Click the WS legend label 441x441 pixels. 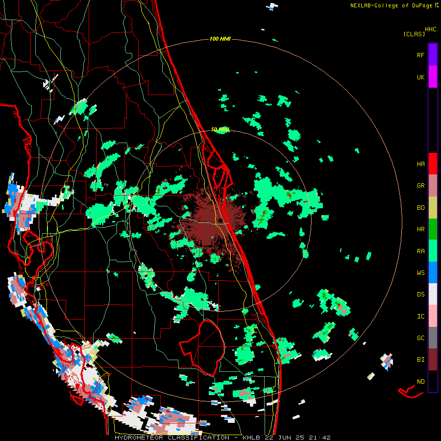(x=420, y=273)
